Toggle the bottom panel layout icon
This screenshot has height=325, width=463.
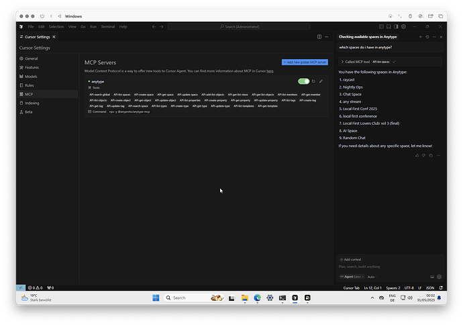point(389,27)
